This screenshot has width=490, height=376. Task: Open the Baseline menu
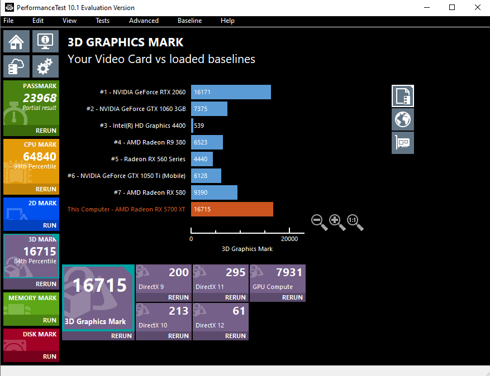pos(189,21)
